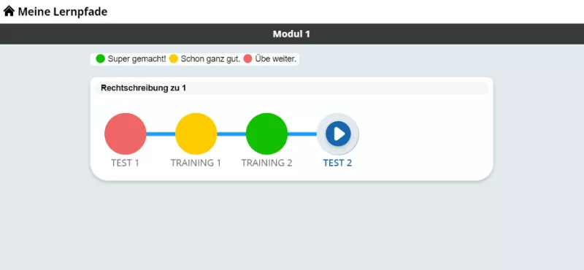Click the blue TEST 2 label
This screenshot has width=584, height=270.
(337, 163)
